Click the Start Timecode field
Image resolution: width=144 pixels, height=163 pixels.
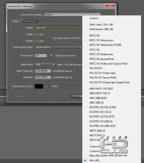[43, 71]
